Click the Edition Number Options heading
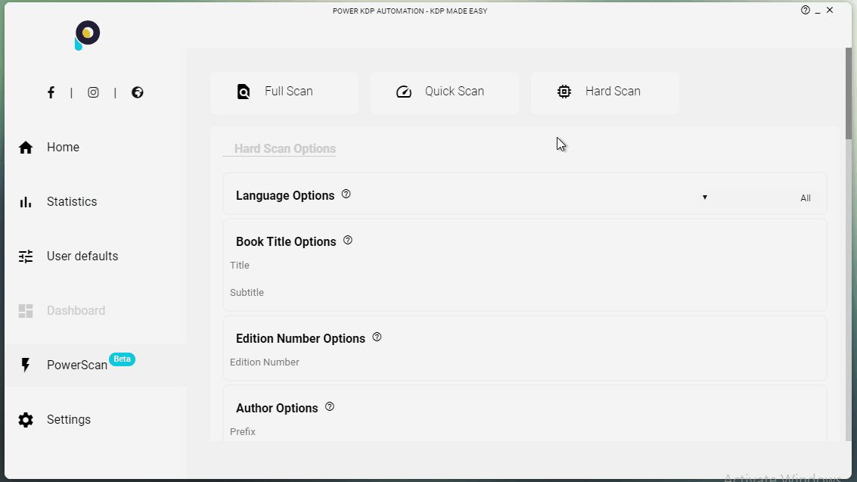Image resolution: width=857 pixels, height=482 pixels. [x=300, y=338]
